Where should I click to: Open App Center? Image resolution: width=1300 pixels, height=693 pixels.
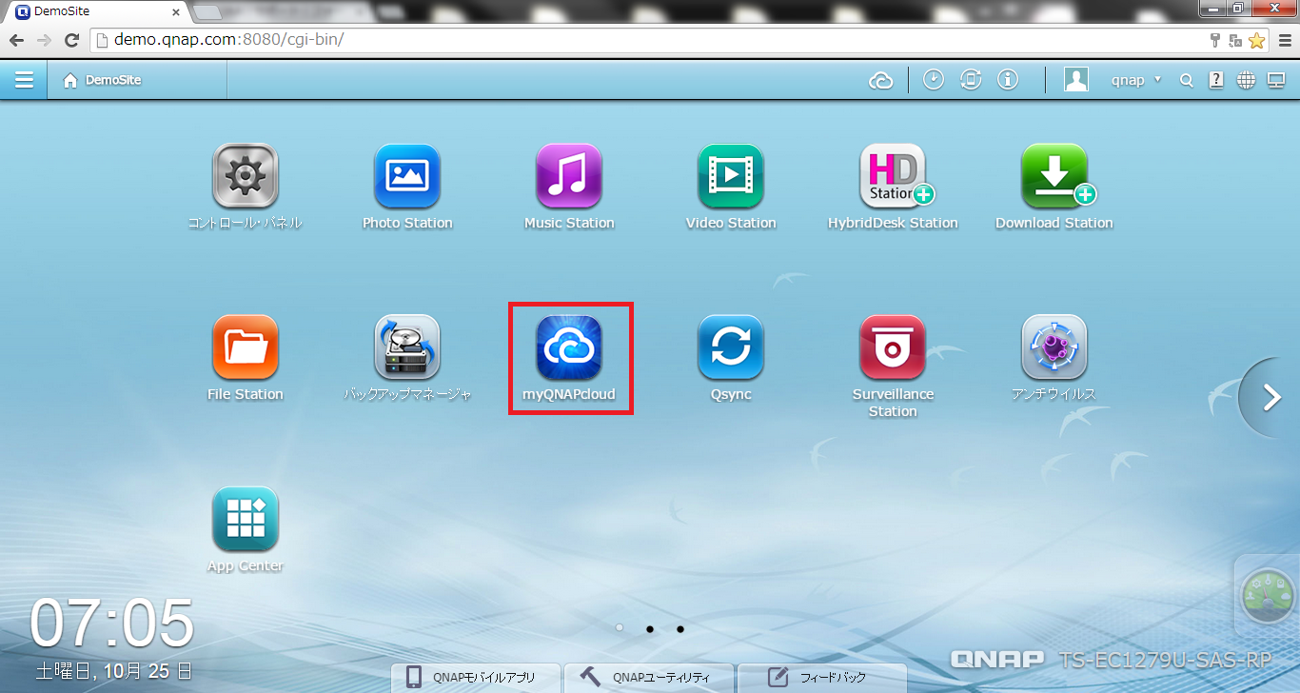246,519
